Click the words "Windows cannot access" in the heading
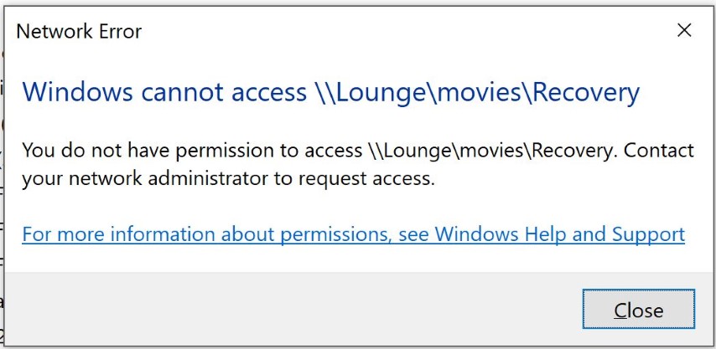Screen dimensions: 716x349 pos(164,91)
